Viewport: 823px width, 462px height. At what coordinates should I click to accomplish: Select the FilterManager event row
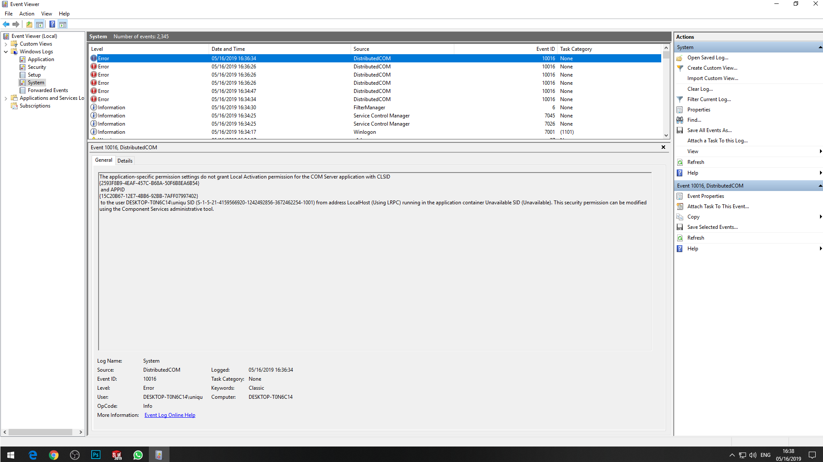[375, 108]
